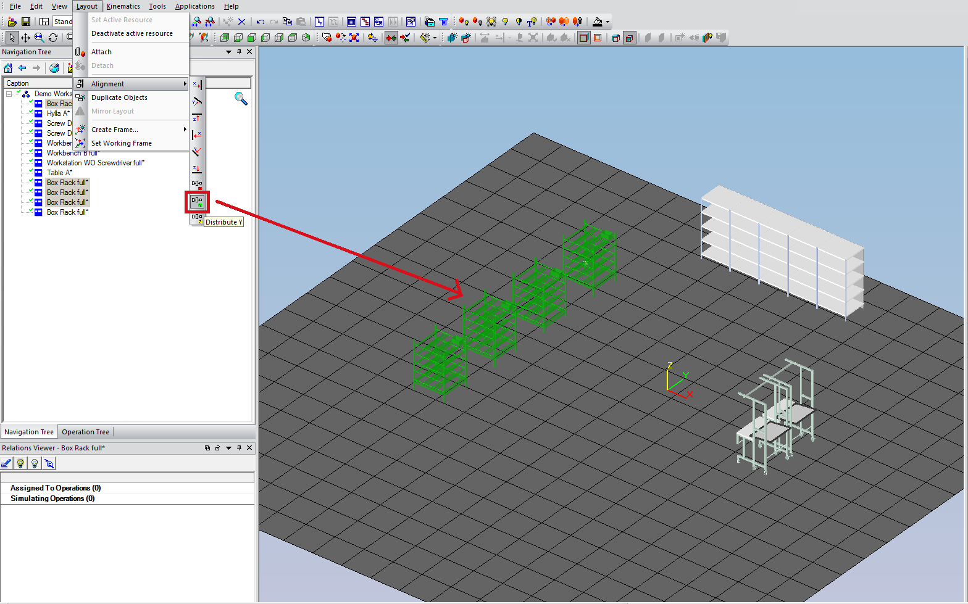Click the first green cube view icon
The height and width of the screenshot is (604, 968).
point(225,38)
